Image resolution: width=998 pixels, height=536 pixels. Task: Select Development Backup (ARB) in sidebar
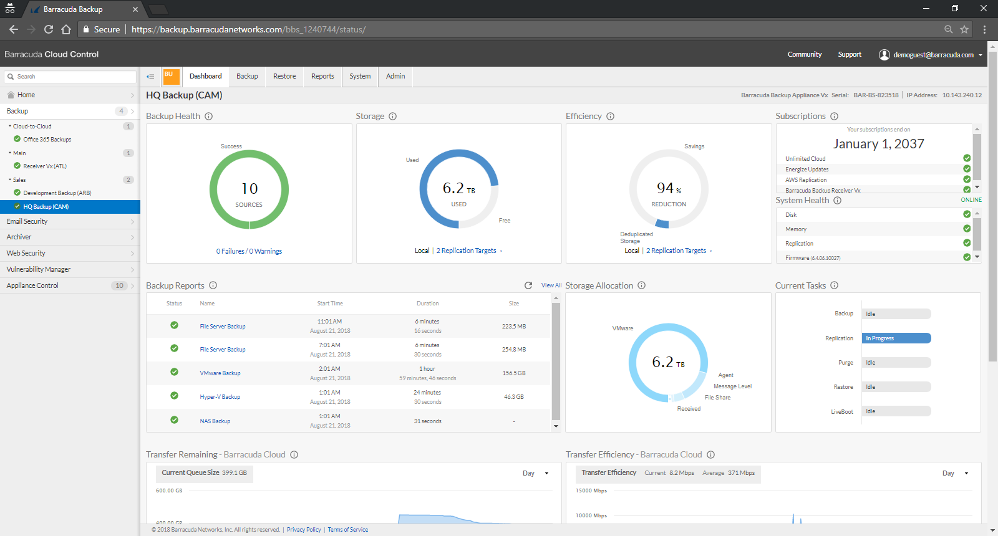[57, 193]
